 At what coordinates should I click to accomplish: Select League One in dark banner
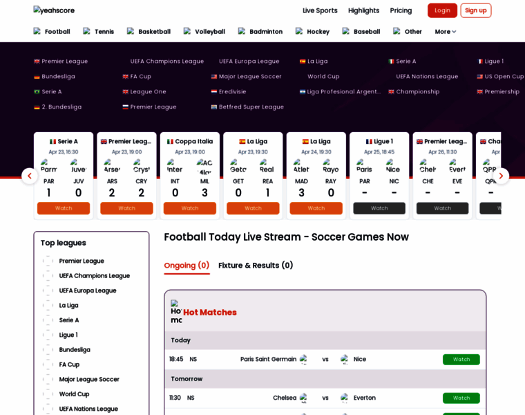point(144,91)
